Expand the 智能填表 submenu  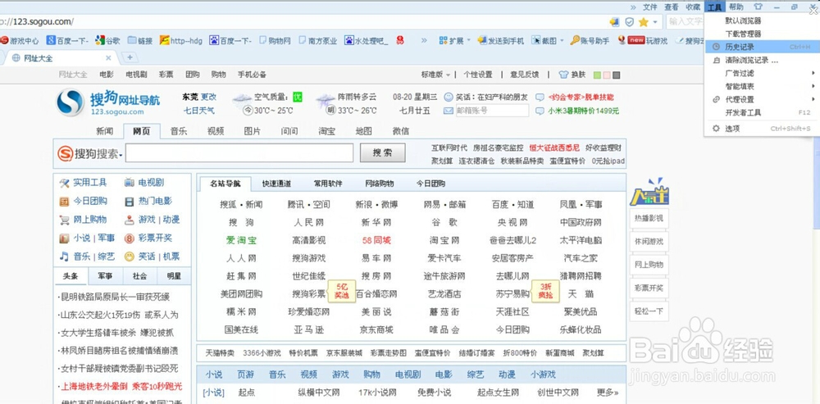coord(813,86)
